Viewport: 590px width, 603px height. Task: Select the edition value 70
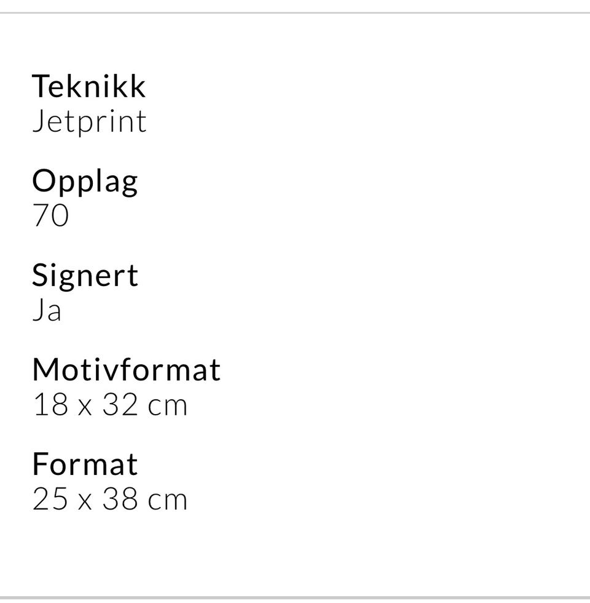50,215
